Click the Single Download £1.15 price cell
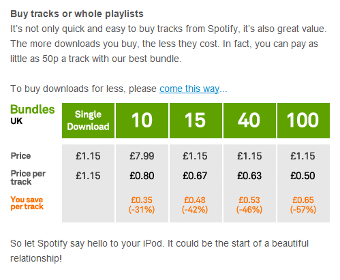The width and height of the screenshot is (340, 280). click(88, 156)
